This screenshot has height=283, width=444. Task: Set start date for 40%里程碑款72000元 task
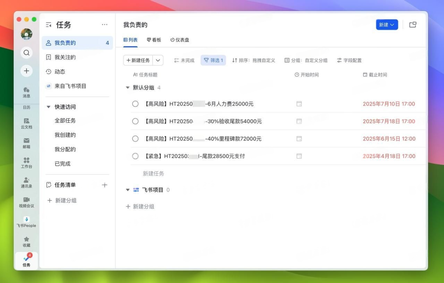tap(299, 139)
